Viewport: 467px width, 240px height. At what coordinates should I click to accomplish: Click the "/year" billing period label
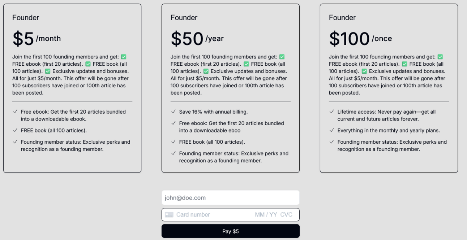(215, 39)
